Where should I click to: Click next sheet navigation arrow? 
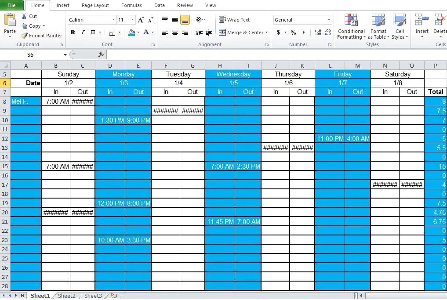coord(16,296)
